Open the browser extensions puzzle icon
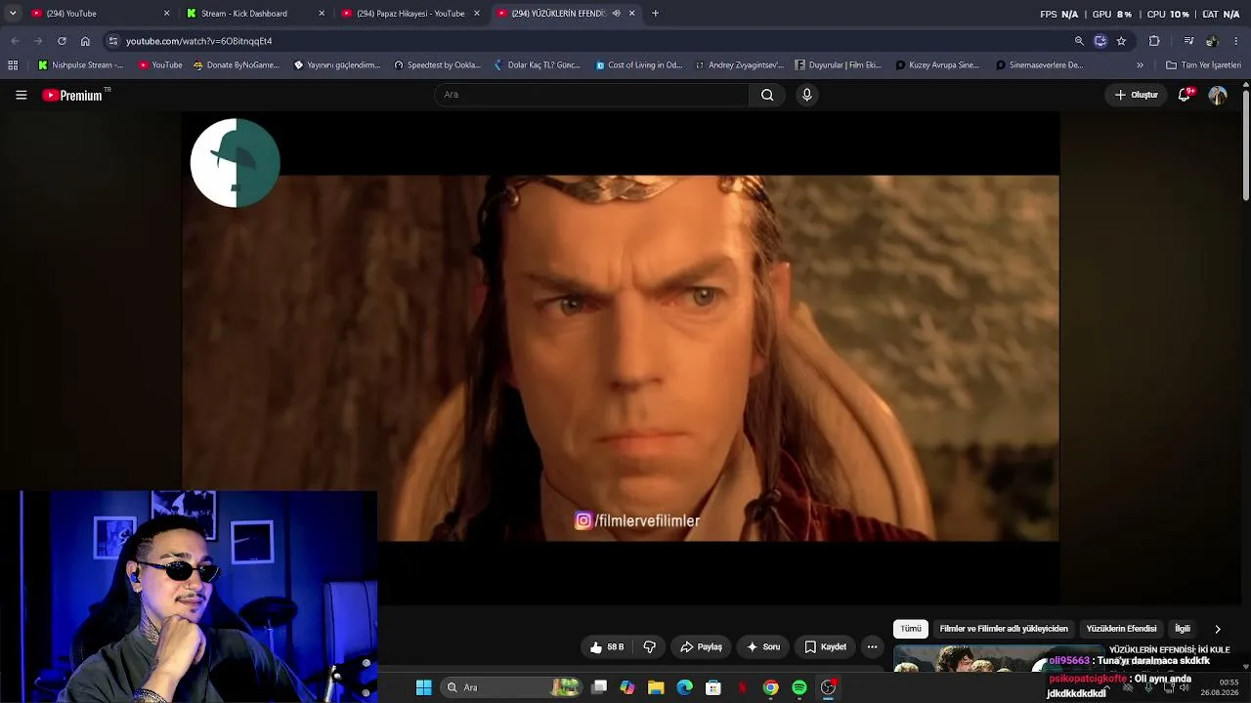This screenshot has height=703, width=1251. coord(1154,41)
